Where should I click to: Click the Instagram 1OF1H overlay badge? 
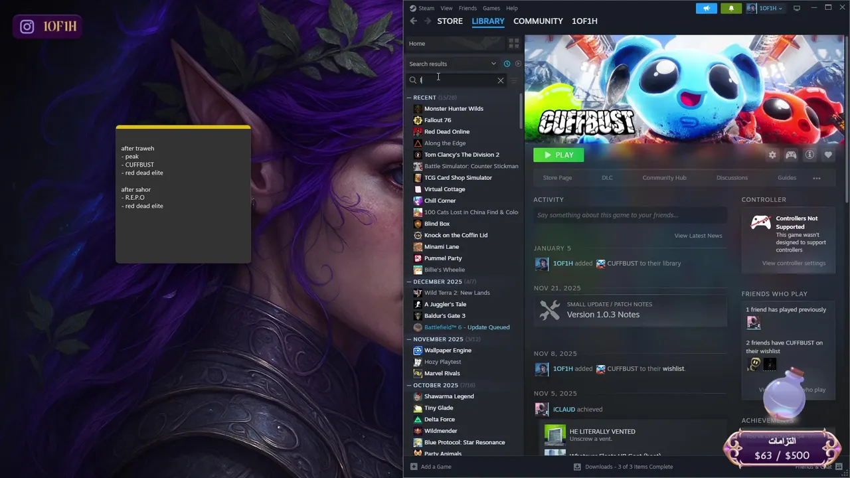coord(46,27)
